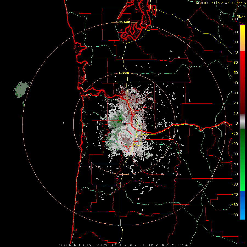
Task: Click the positive 60 knot scale label
Action: click(x=236, y=62)
